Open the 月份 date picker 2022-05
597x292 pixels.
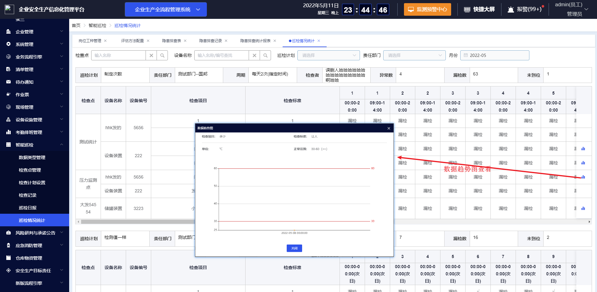[x=495, y=55]
